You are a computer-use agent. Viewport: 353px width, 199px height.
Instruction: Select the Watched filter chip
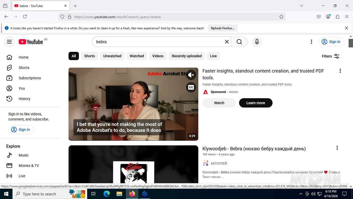(x=137, y=56)
